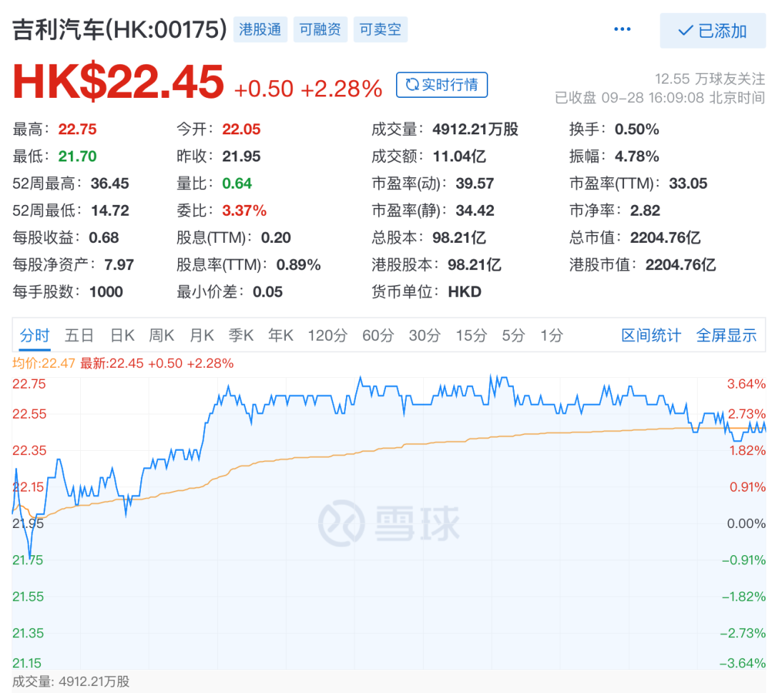Click 全屏显示 to view fullscreen

[726, 335]
